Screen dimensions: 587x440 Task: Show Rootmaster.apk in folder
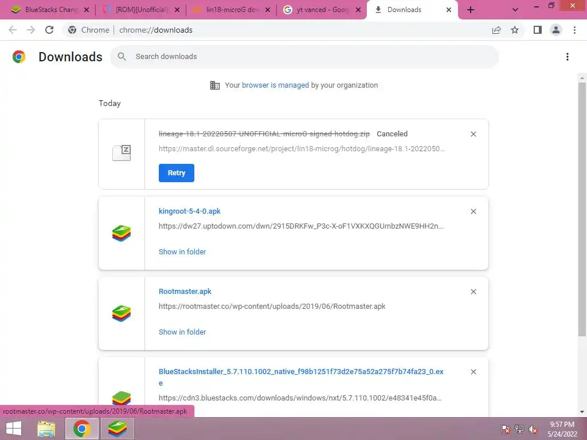(182, 332)
